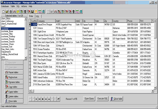The image size is (158, 109).
Task: Click the table list scrollbar up arrow
Action: [x=26, y=19]
